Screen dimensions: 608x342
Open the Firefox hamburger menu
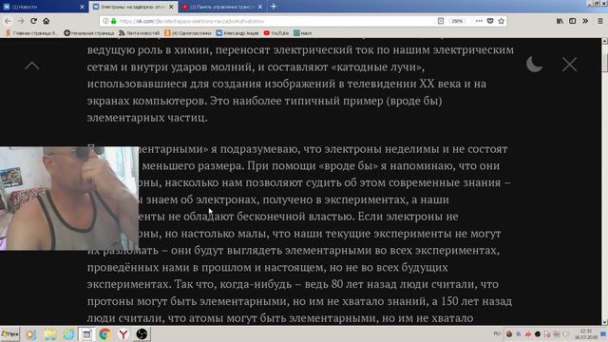(600, 21)
